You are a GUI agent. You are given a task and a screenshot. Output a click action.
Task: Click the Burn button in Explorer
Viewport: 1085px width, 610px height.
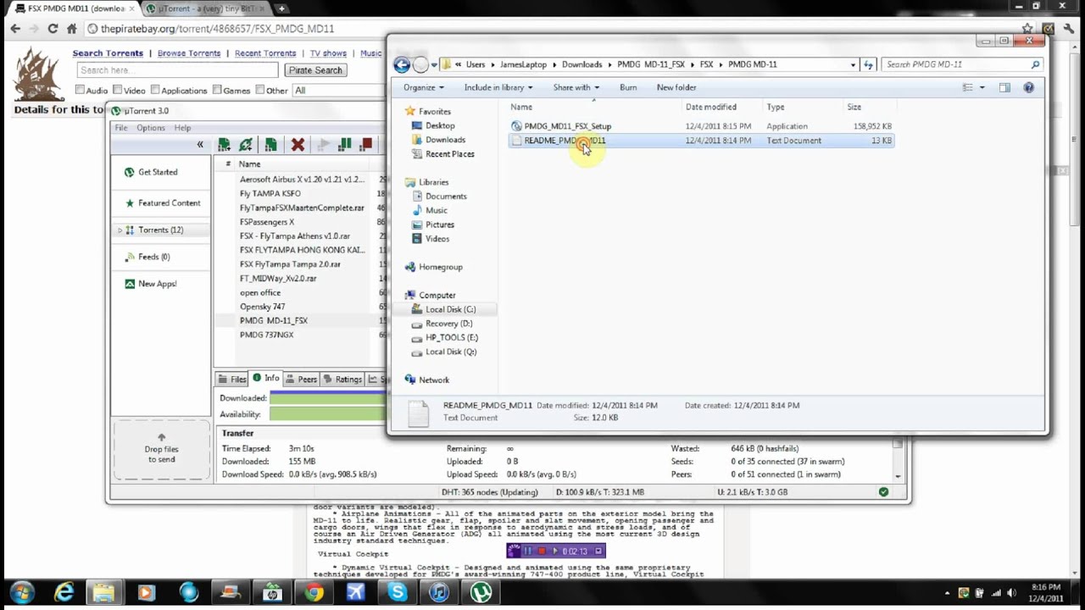tap(628, 87)
